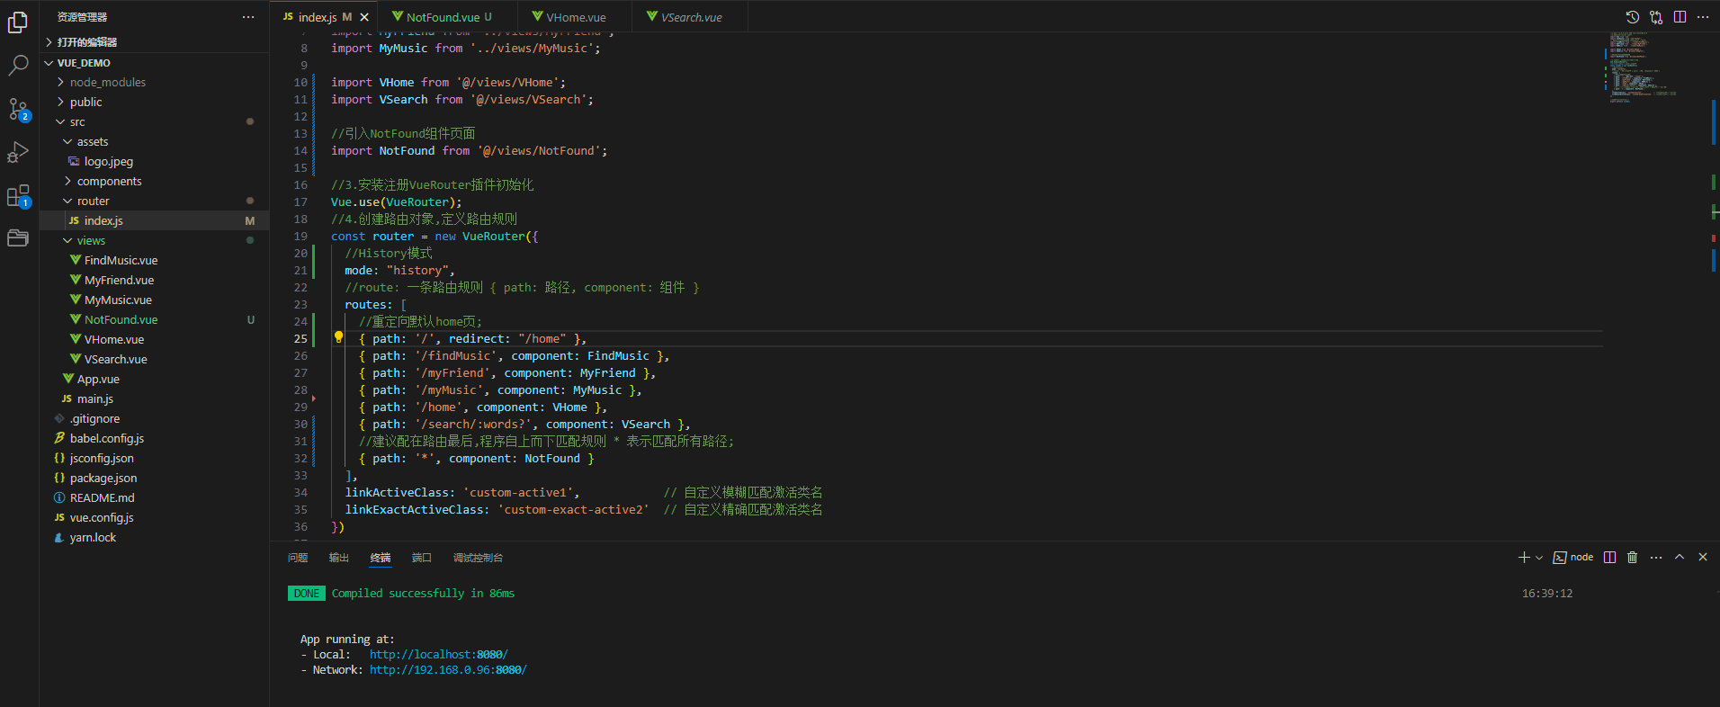Viewport: 1720px width, 707px height.
Task: Open jsconfig.json from the explorer
Action: click(x=154, y=458)
